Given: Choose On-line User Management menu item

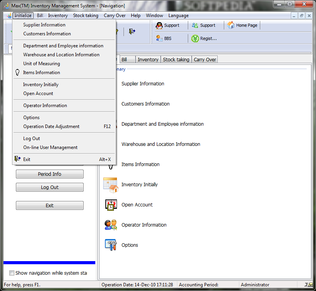Looking at the screenshot, I should [64, 147].
